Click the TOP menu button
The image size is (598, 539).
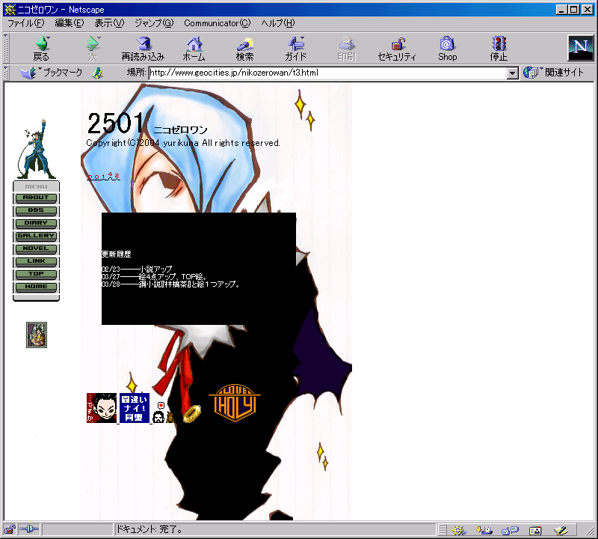point(36,274)
